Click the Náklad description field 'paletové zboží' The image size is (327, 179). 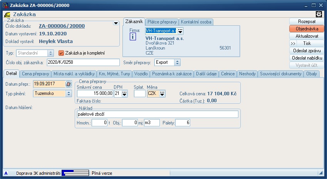point(158,114)
